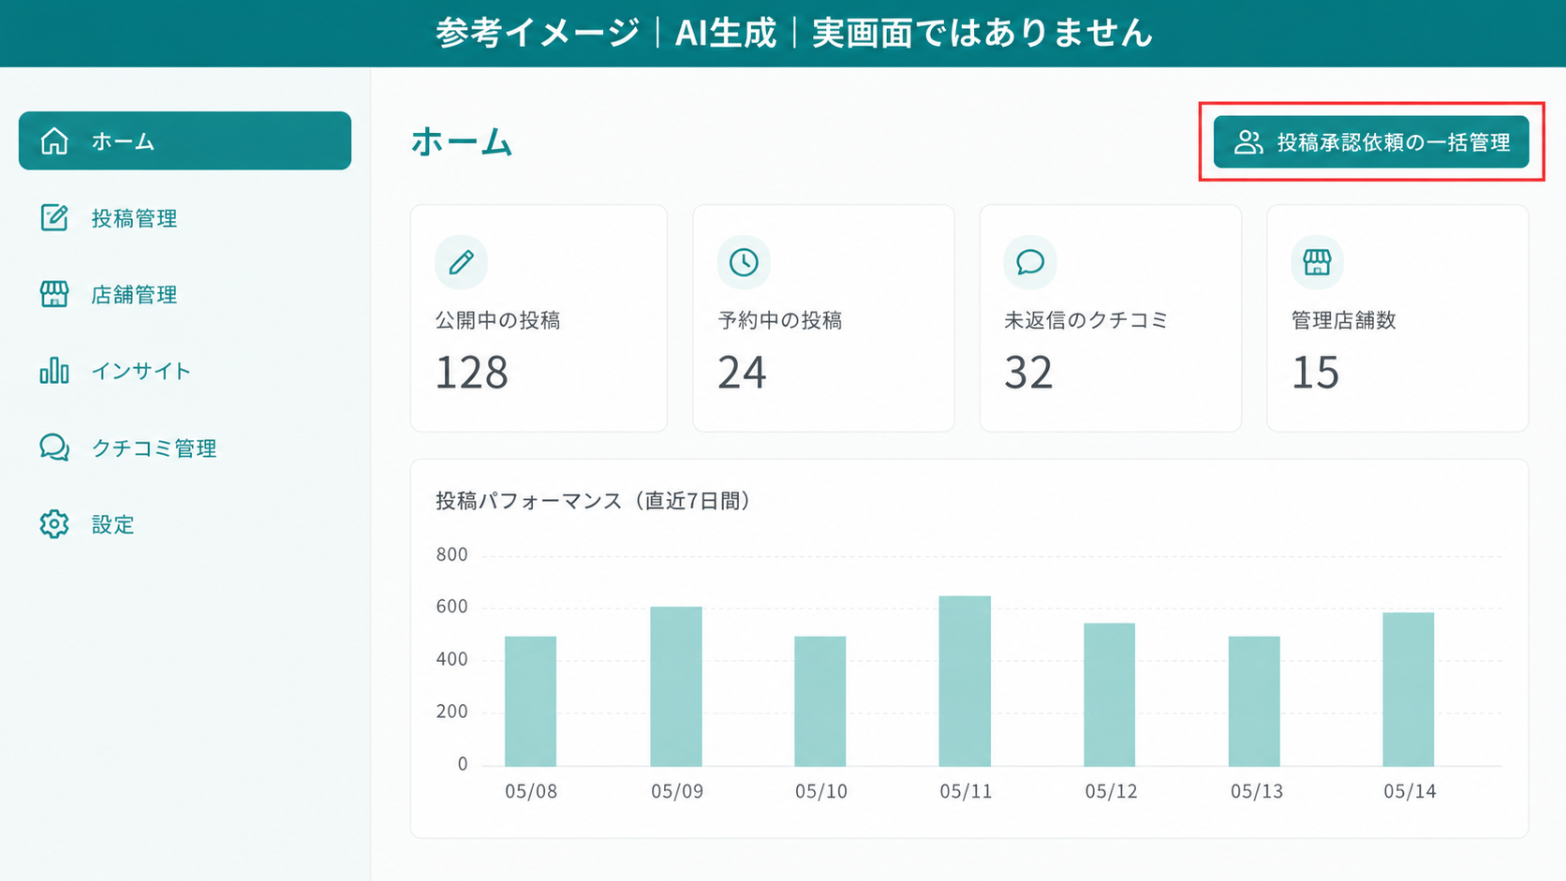Screen dimensions: 1566x881
Task: Select ホーム in the sidebar menu
Action: point(185,141)
